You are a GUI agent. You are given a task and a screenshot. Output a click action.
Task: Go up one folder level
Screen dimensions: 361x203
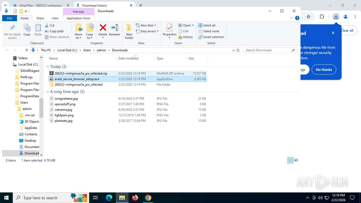(27, 50)
